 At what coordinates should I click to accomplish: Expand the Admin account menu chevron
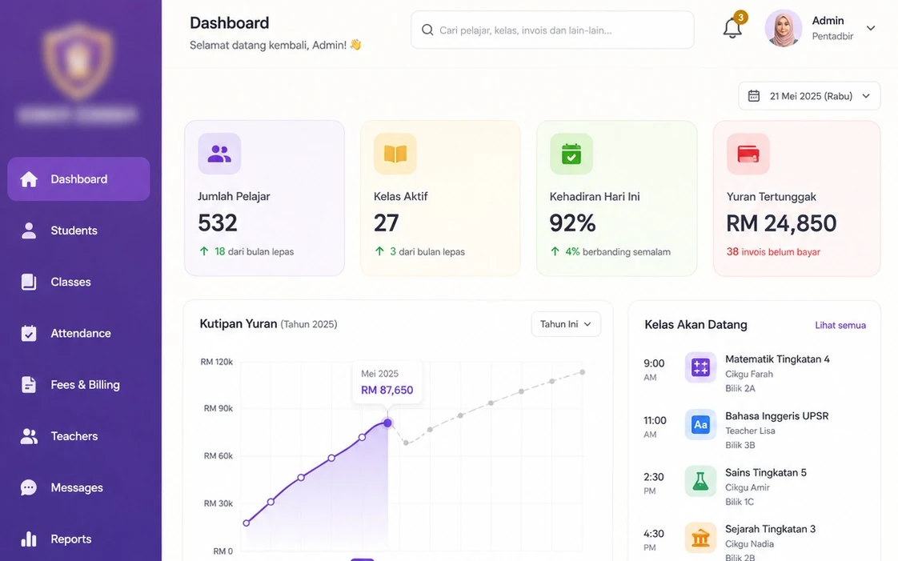(871, 28)
